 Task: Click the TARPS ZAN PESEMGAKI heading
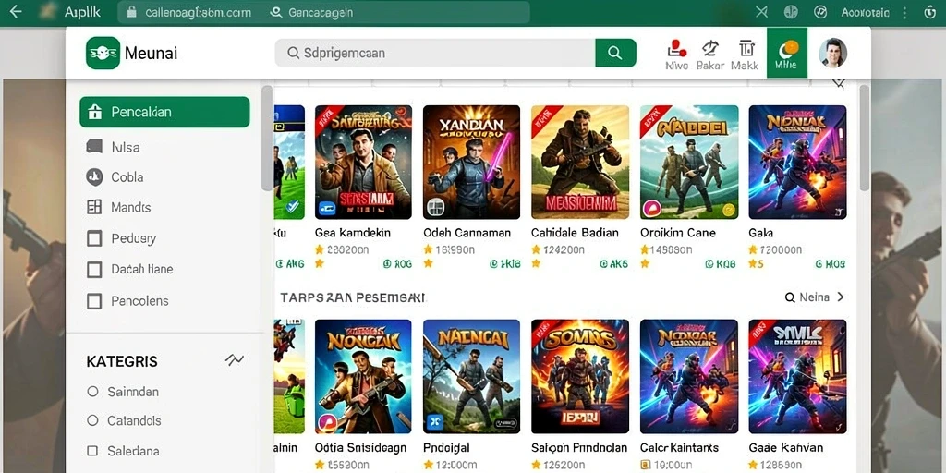pyautogui.click(x=353, y=297)
